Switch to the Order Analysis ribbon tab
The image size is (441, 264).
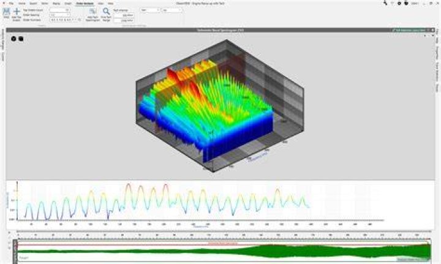point(85,4)
